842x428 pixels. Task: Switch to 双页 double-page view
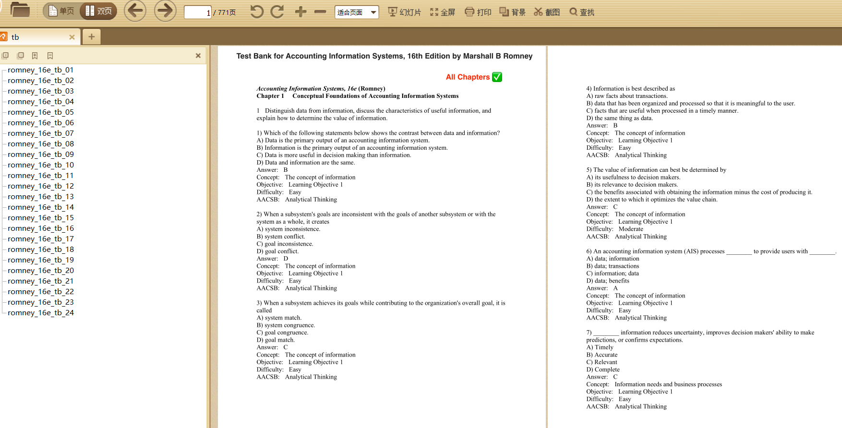[98, 11]
